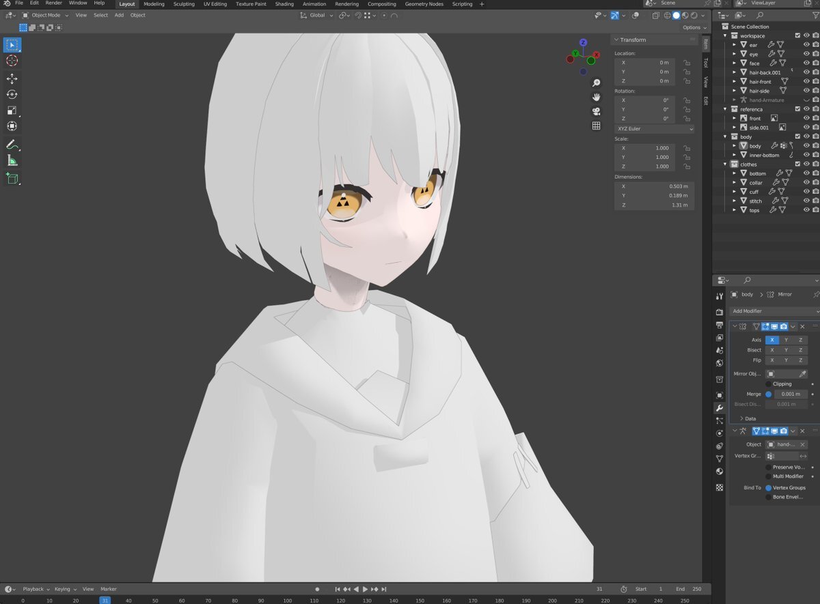Pick the 3D Cursor tool
The height and width of the screenshot is (604, 820).
point(12,61)
